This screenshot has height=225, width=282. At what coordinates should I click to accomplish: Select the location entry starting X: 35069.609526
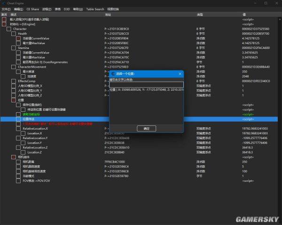[146, 90]
